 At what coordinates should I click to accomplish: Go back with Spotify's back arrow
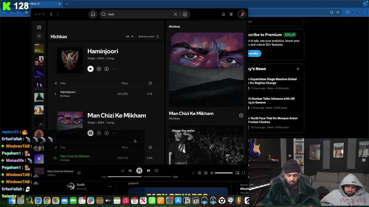pyautogui.click(x=51, y=14)
